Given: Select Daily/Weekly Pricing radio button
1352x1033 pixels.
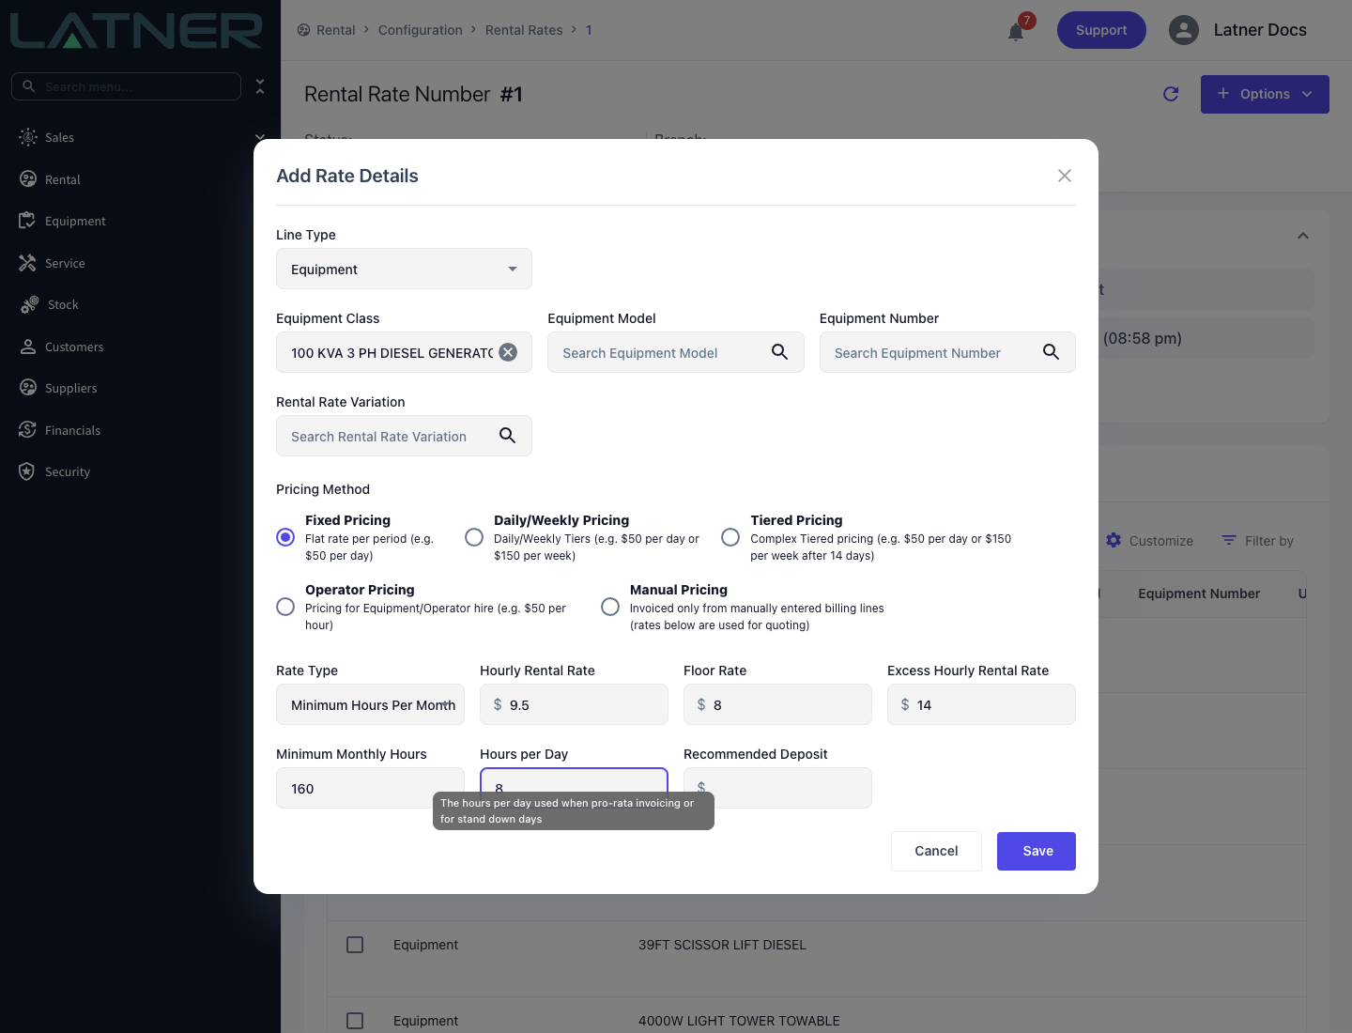Looking at the screenshot, I should (x=474, y=537).
